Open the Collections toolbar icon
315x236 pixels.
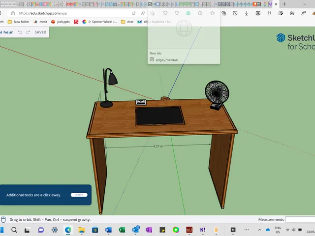(x=223, y=13)
